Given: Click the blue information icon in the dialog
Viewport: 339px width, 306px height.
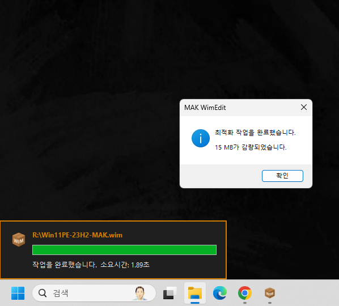Looking at the screenshot, I should pos(201,138).
